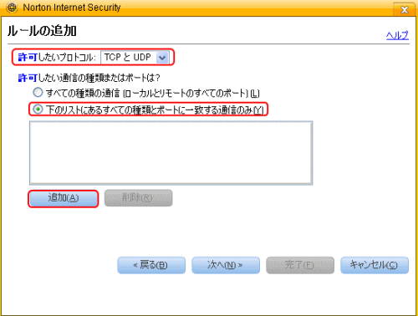Cancel with キャンセル(C) button
418x316 pixels.
pyautogui.click(x=375, y=265)
